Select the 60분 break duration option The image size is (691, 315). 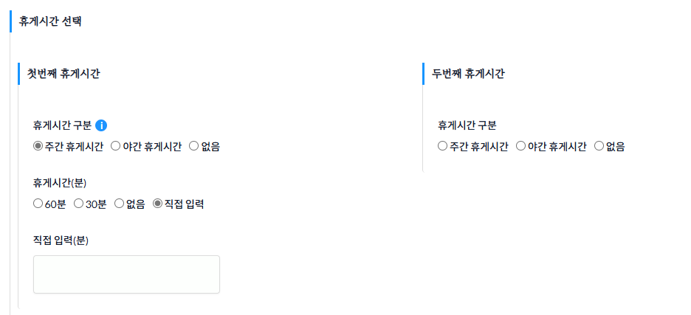tap(38, 204)
